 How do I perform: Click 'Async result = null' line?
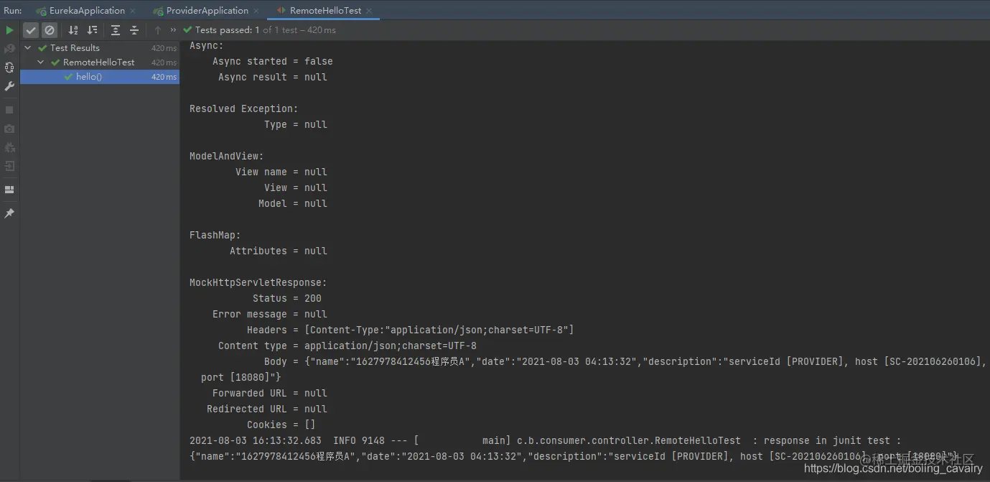273,77
